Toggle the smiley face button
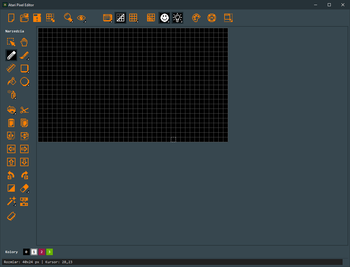Screen dimensions: 350x267 point(164,18)
